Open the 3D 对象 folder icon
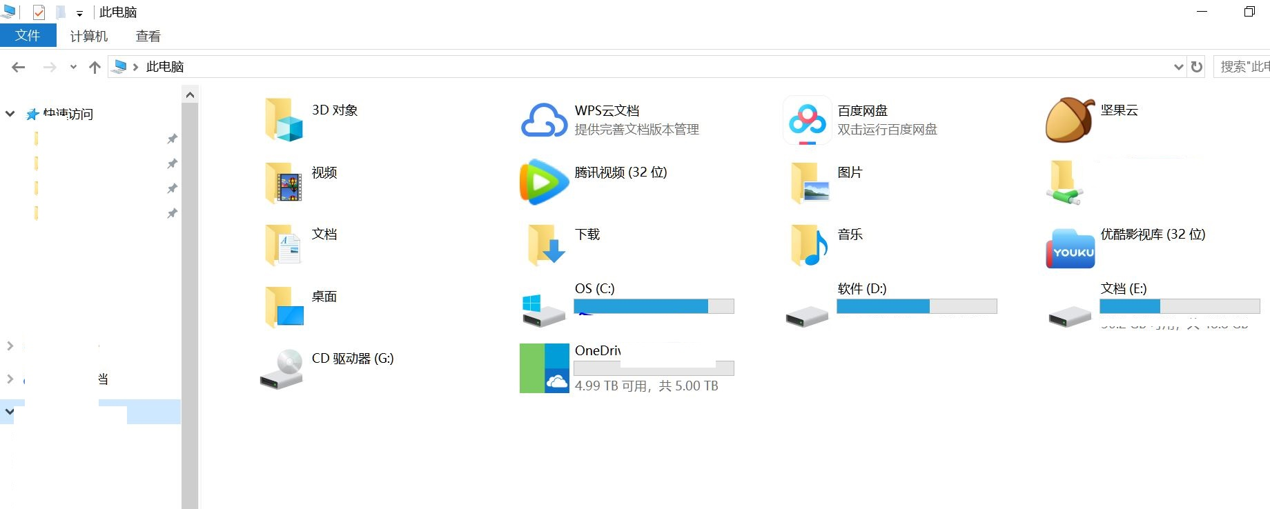 (283, 119)
